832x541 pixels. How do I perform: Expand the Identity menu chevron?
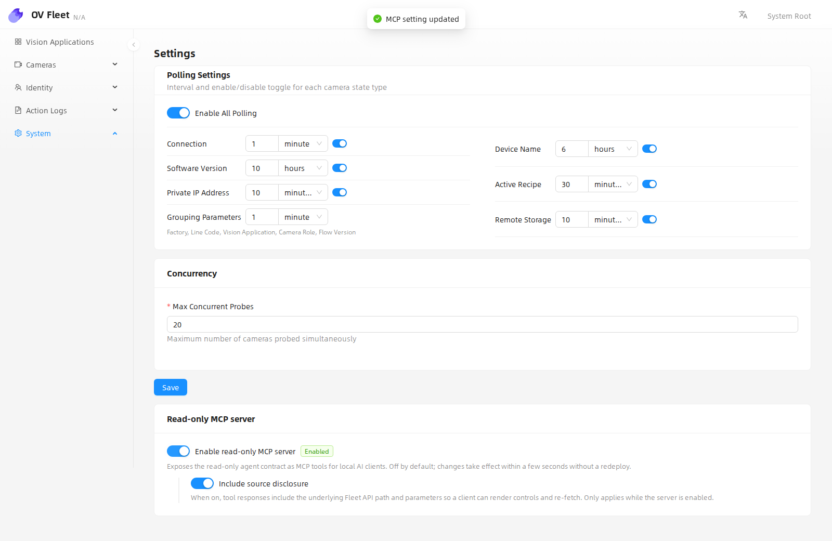click(x=115, y=87)
